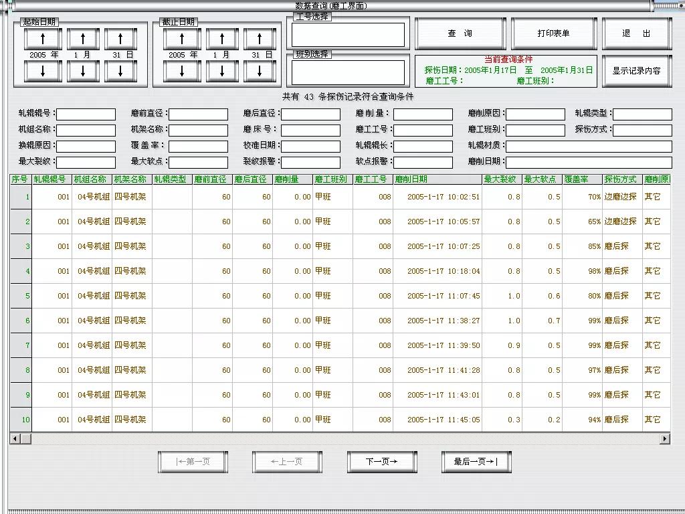This screenshot has width=685, height=514.
Task: Click the 磨削量 input field
Action: [x=423, y=113]
